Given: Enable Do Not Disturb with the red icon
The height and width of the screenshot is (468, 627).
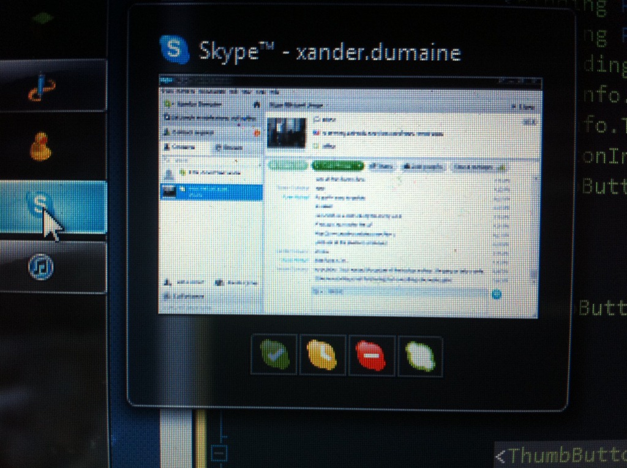Looking at the screenshot, I should (372, 355).
